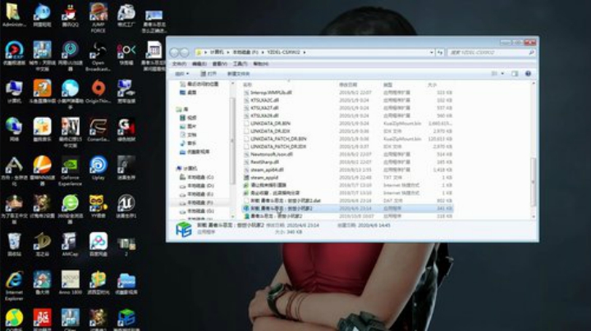Open the GeForce Experience shortcut
This screenshot has height=331, width=591.
[x=70, y=171]
